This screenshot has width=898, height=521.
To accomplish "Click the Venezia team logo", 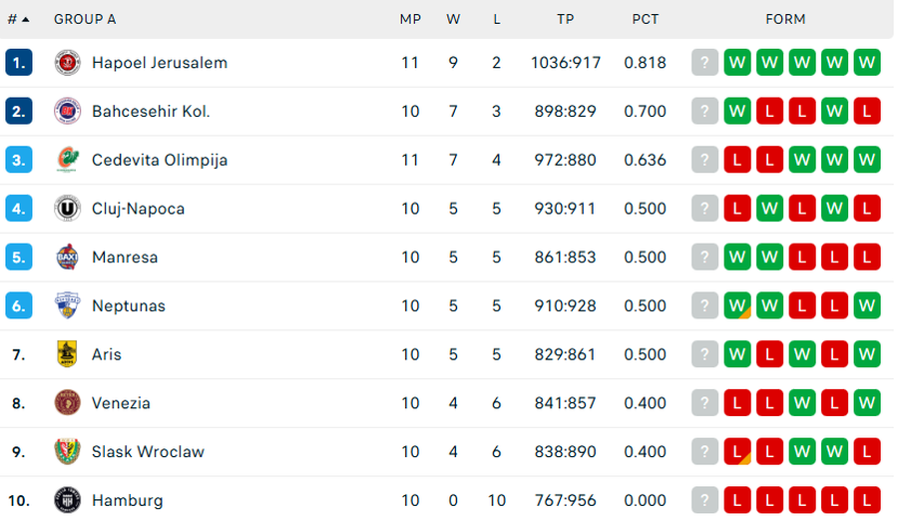I will coord(68,403).
